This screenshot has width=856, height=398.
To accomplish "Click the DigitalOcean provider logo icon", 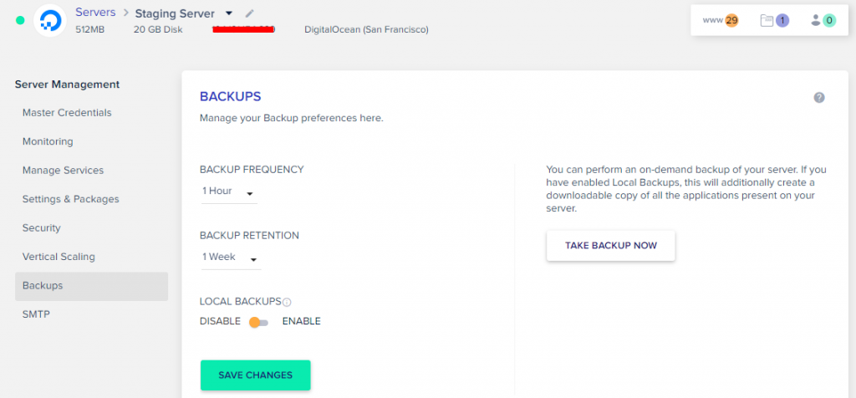I will click(49, 20).
